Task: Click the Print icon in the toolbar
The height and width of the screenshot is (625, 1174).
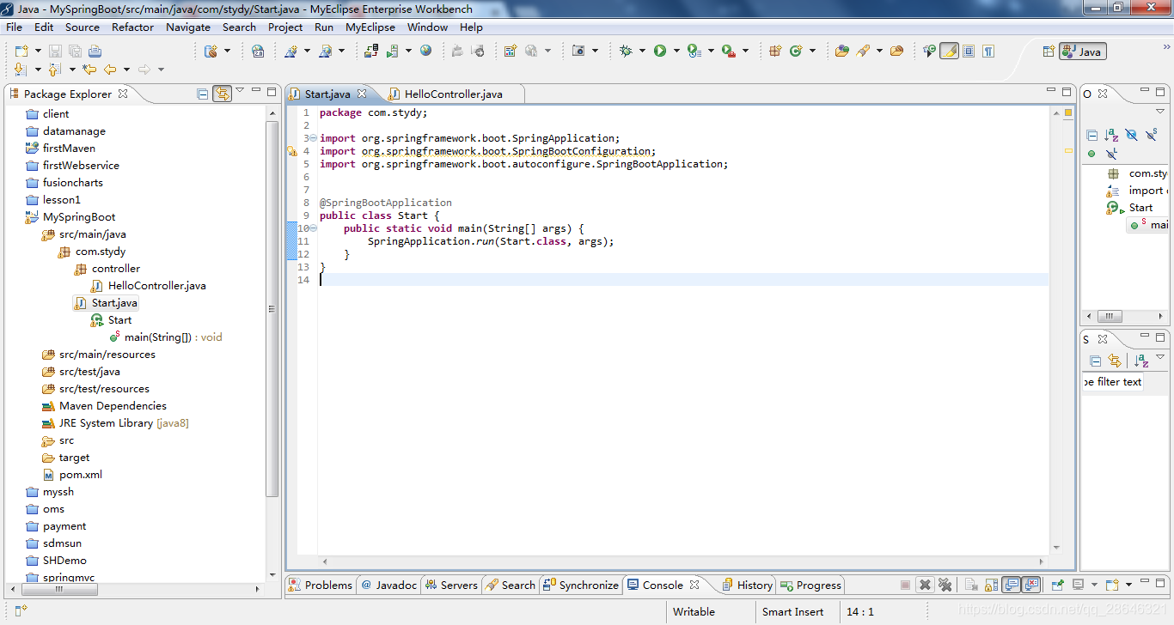Action: click(95, 52)
